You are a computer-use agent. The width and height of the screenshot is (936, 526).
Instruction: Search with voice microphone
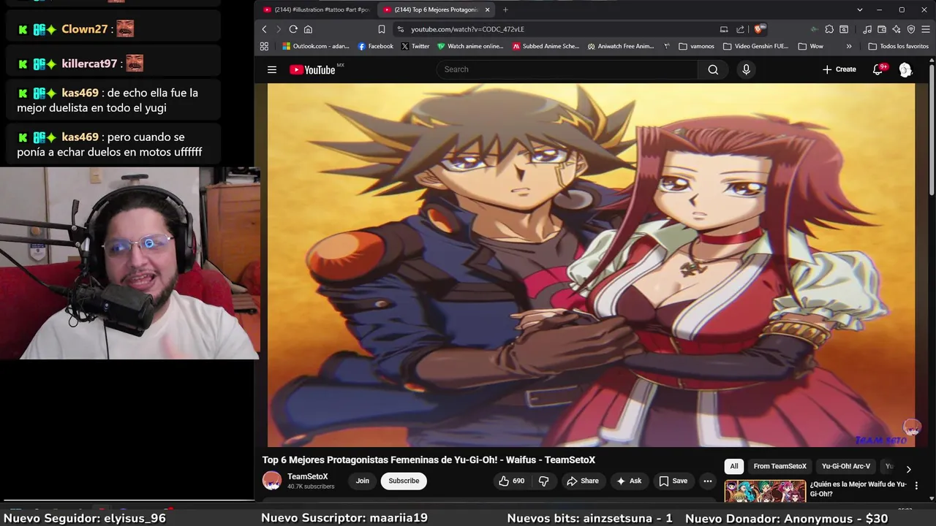coord(746,69)
